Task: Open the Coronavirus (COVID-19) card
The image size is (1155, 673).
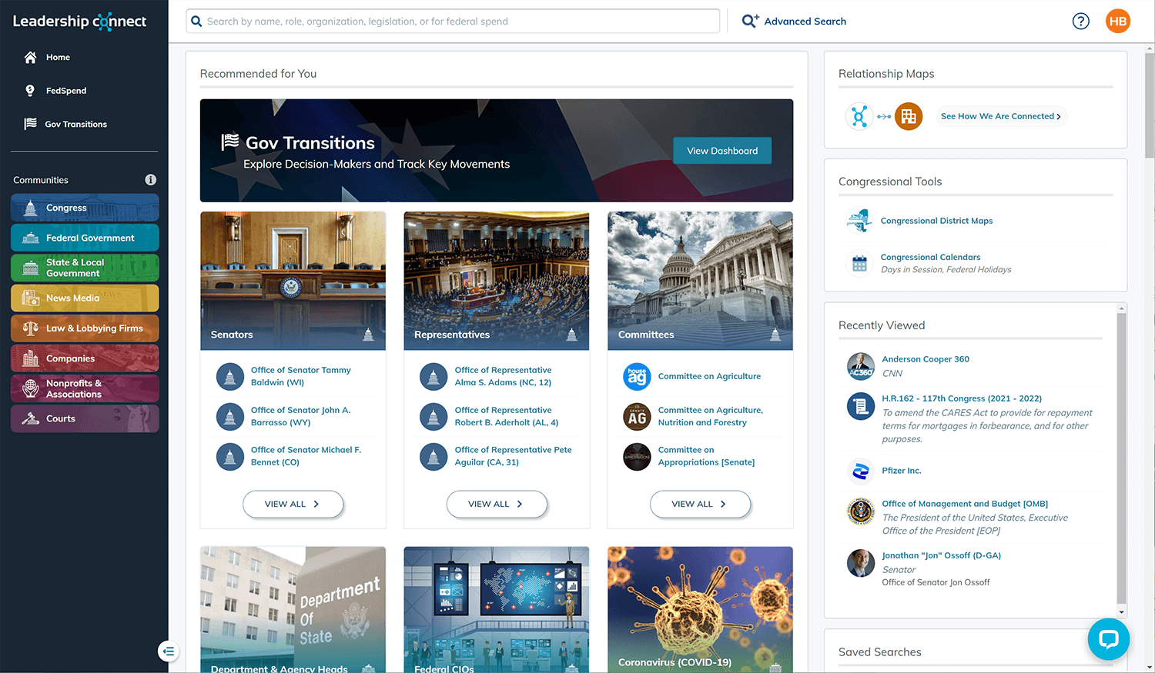Action: [x=700, y=610]
